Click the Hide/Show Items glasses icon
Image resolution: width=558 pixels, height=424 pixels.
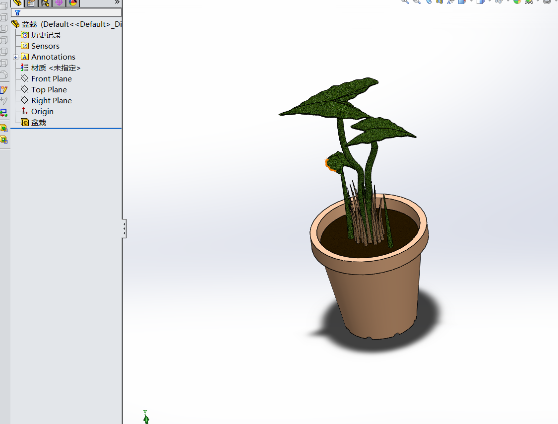point(499,1)
